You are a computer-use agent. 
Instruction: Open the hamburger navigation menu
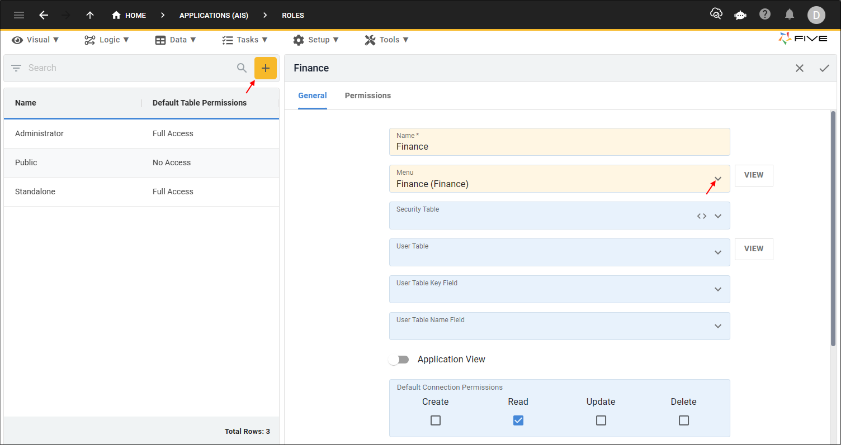click(19, 15)
